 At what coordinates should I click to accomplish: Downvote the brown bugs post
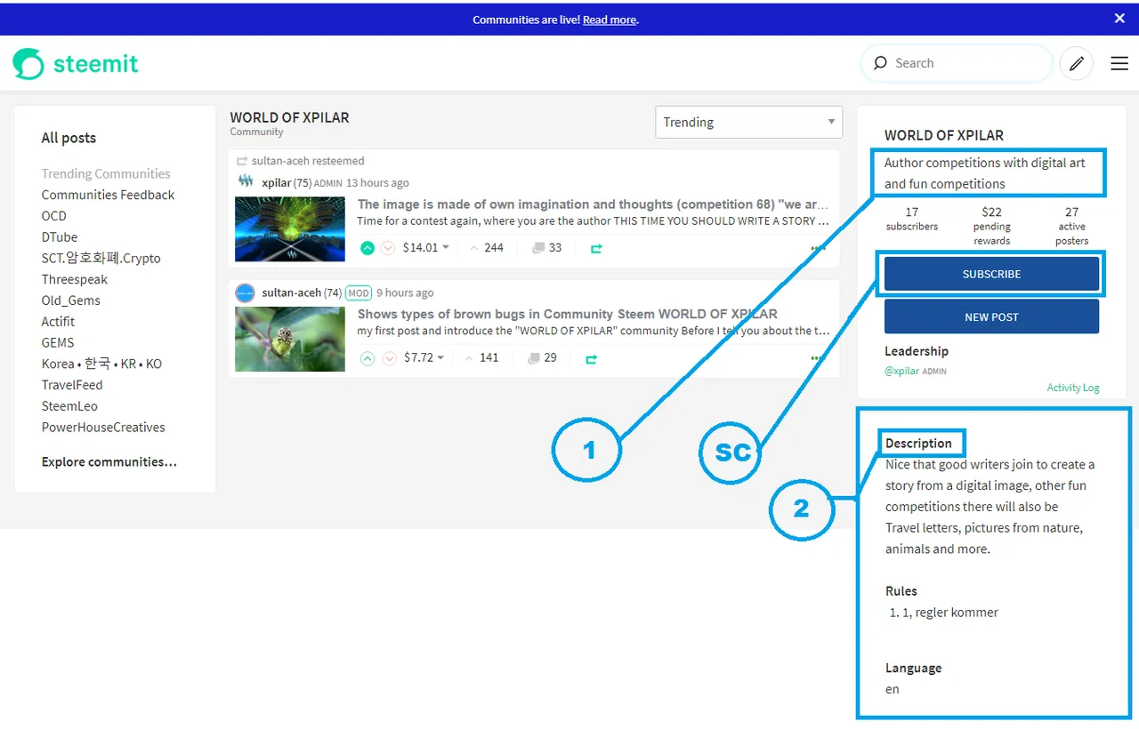tap(389, 358)
